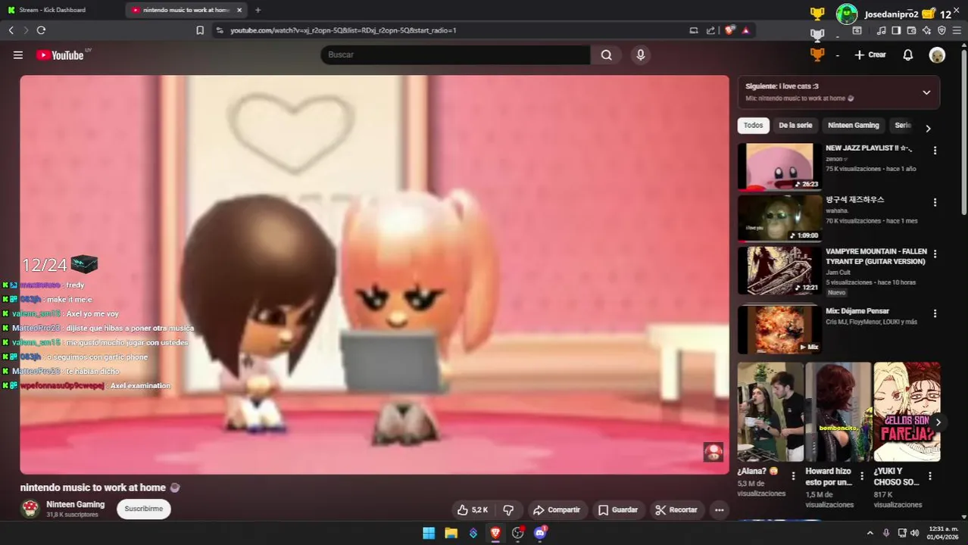Open the music note playlist icon
The width and height of the screenshot is (968, 545).
point(881,30)
